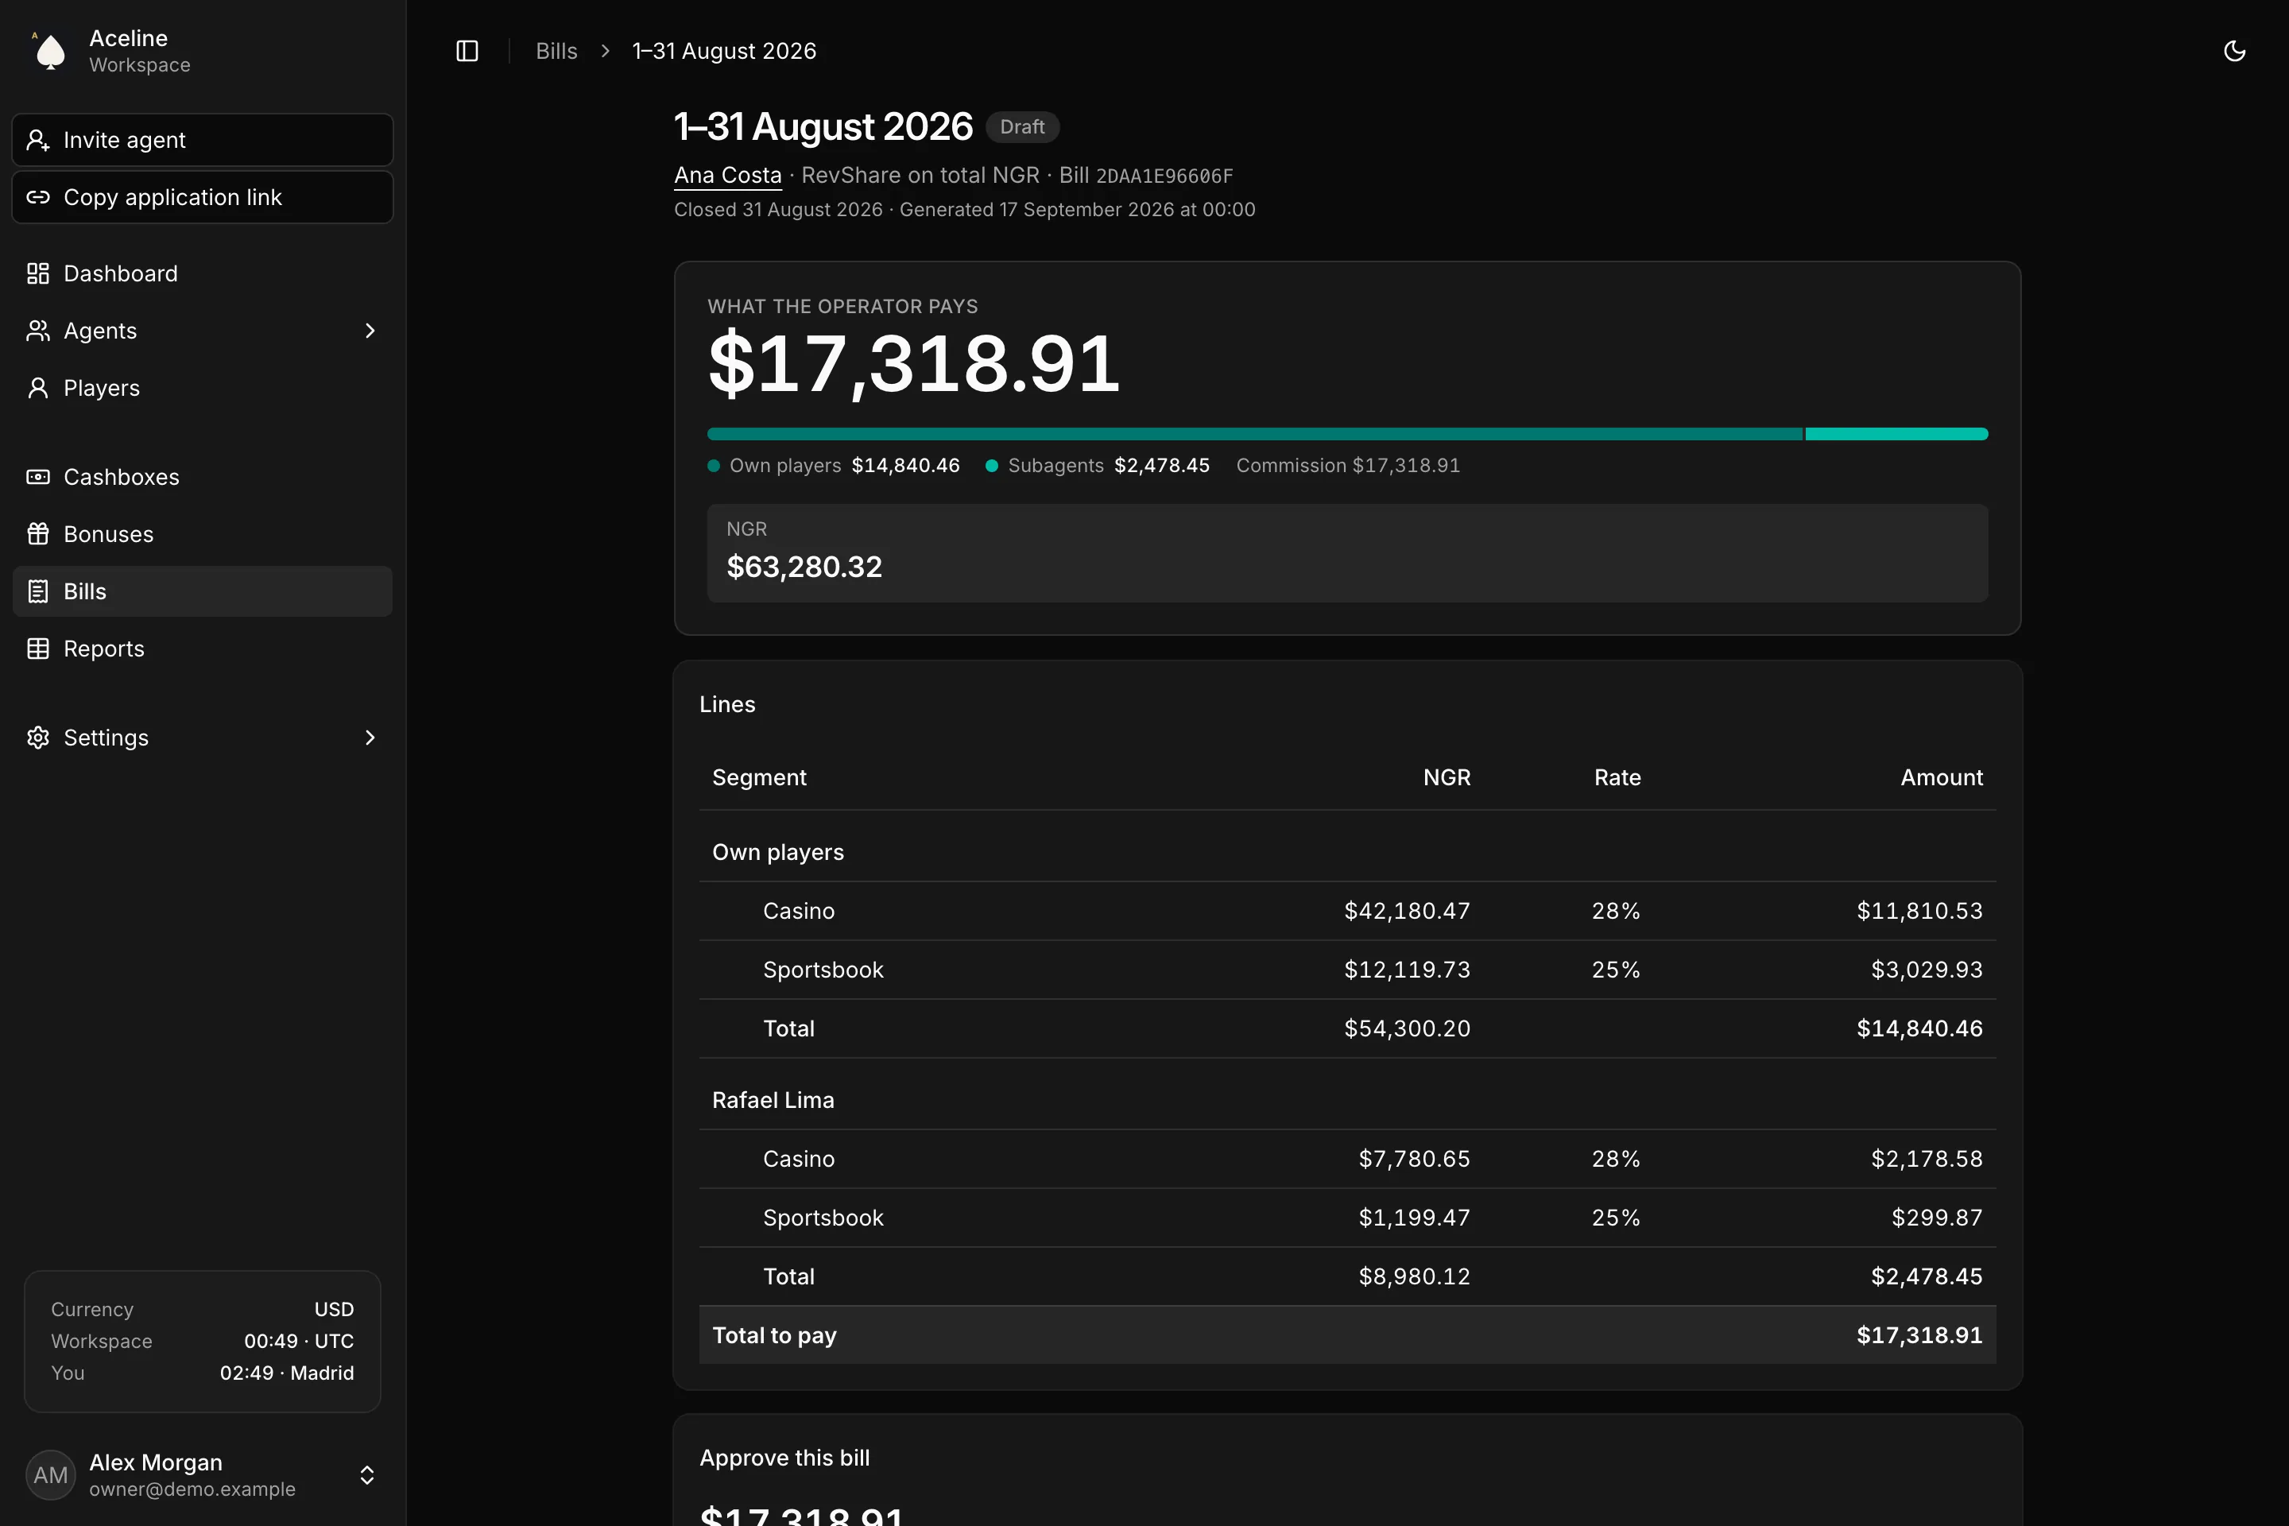Click the subagents portion of commission bar

(1897, 434)
